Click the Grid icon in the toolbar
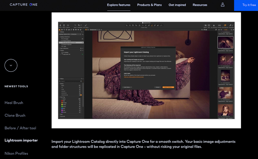Image resolution: width=258 pixels, height=159 pixels. pyautogui.click(x=209, y=25)
